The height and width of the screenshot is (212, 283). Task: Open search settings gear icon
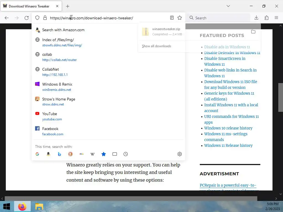click(x=180, y=154)
